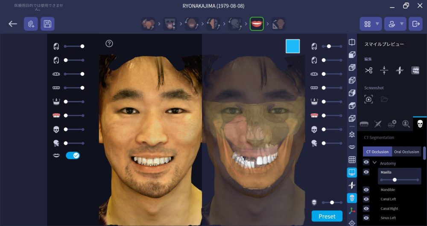Open the skull segmentation tab
The height and width of the screenshot is (226, 427).
tap(419, 124)
